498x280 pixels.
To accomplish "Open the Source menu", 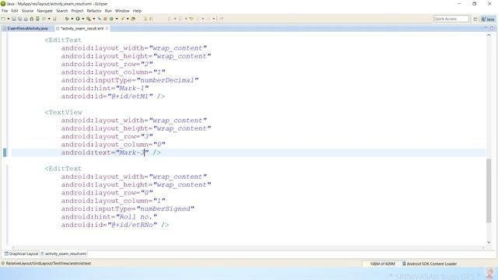I will point(27,11).
